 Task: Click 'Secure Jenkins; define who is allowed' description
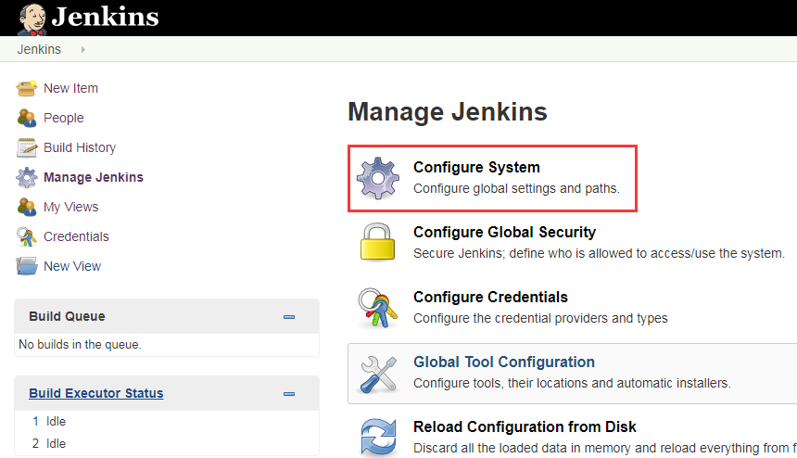tap(599, 253)
